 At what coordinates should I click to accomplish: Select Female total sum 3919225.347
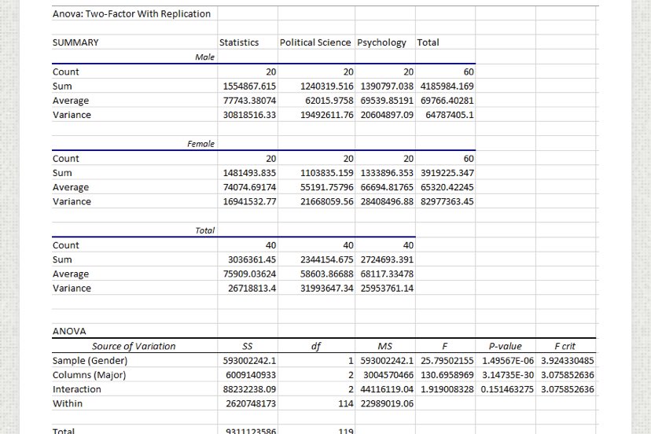tap(447, 173)
